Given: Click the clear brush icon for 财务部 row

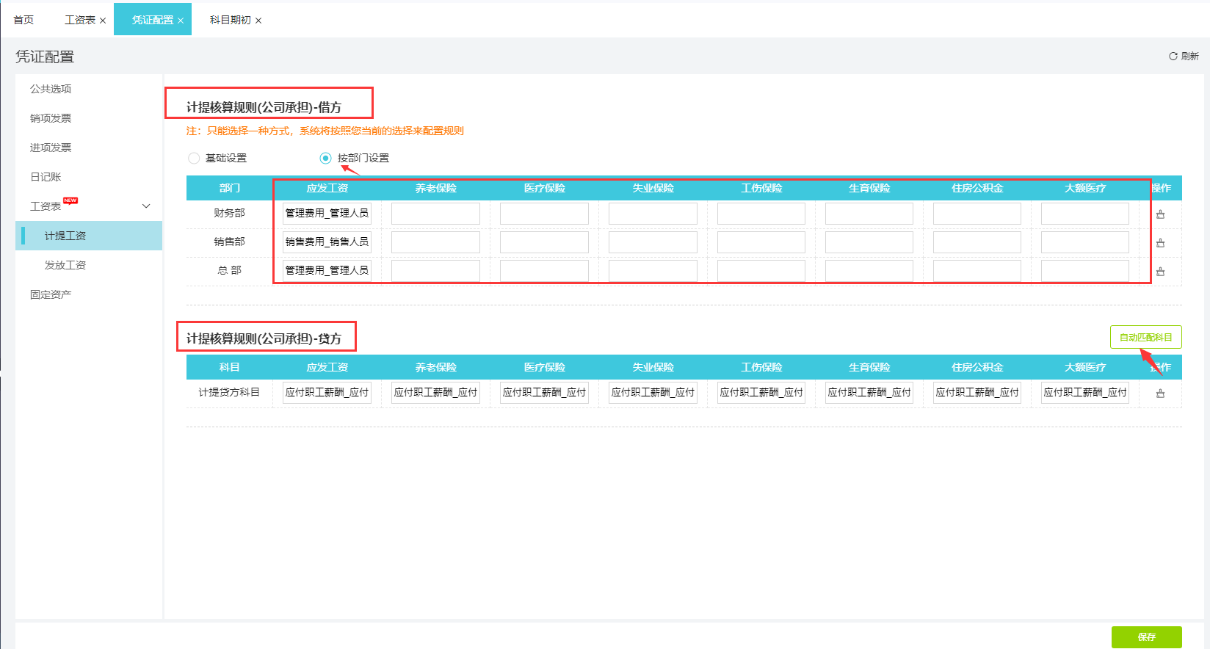Looking at the screenshot, I should [1160, 214].
